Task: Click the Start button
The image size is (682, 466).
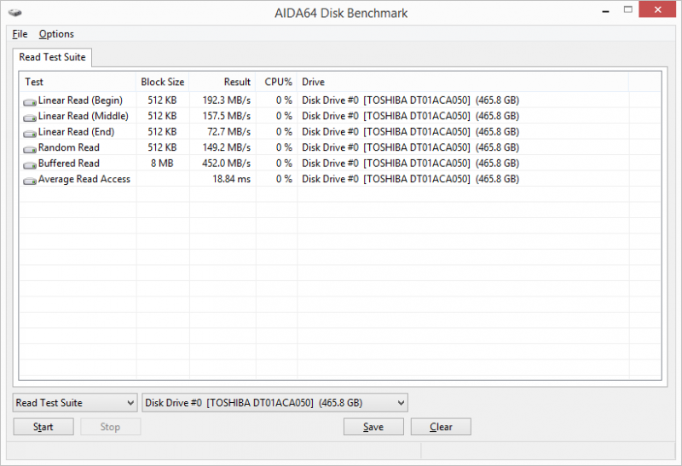Action: click(43, 427)
